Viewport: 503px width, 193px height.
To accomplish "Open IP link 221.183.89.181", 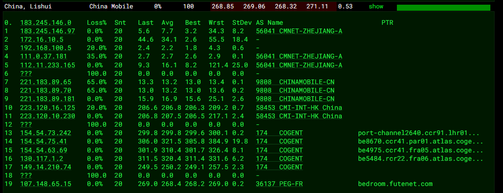I will (x=48, y=99).
